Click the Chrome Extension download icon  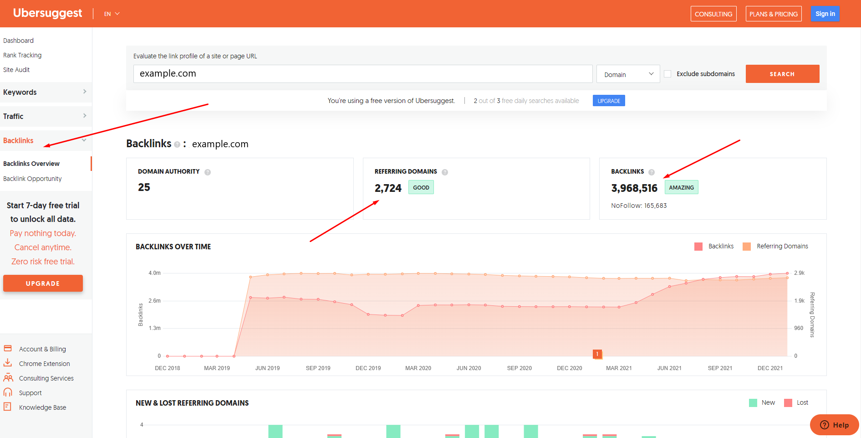tap(8, 363)
